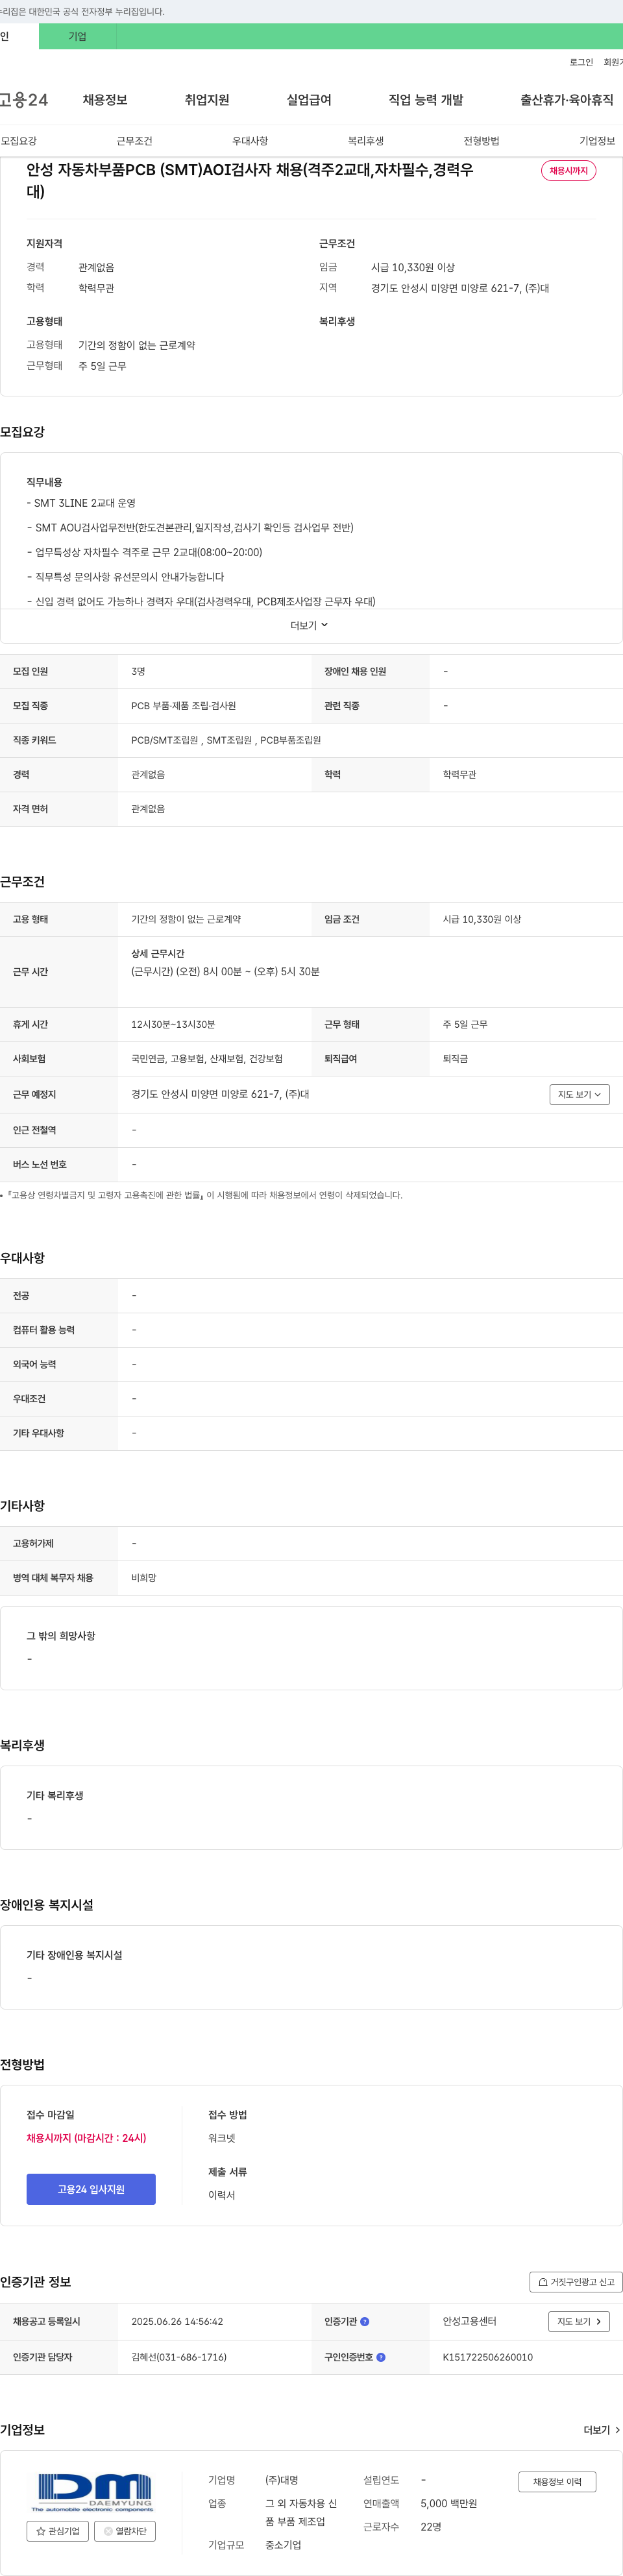623x2576 pixels.
Task: Select the 시급 10,330원 이상 wage text in summary
Action: [x=413, y=267]
